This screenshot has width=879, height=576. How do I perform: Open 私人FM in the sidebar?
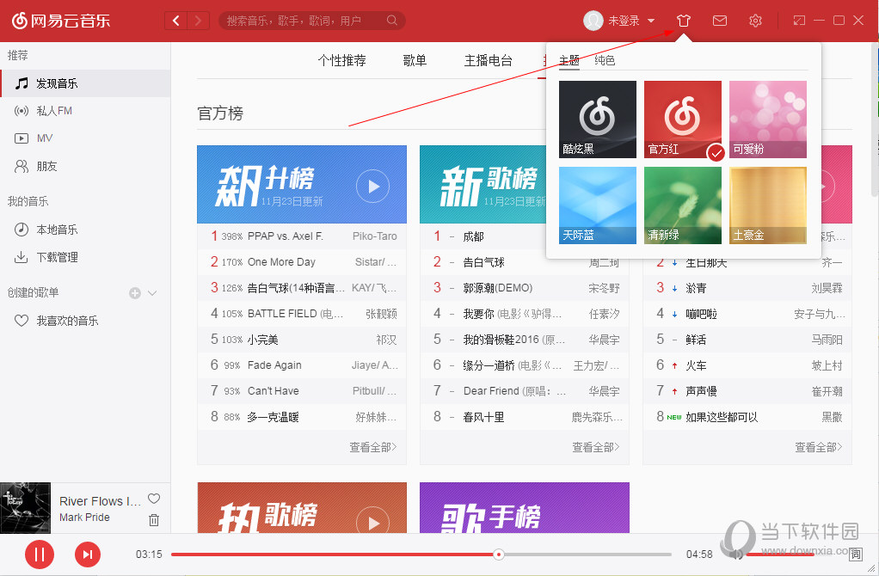(85, 111)
